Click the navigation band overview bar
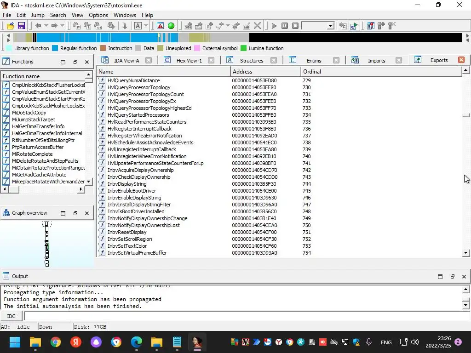The height and width of the screenshot is (353, 471). click(237, 38)
